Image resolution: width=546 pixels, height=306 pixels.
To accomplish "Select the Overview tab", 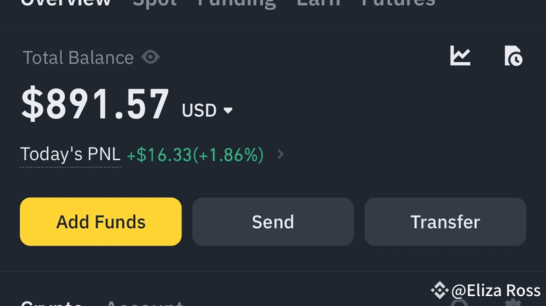I will coord(66,3).
